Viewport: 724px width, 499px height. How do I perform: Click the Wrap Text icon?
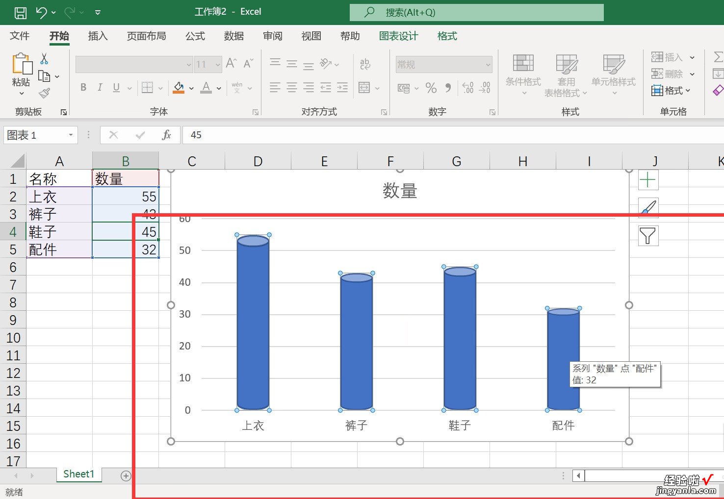click(x=365, y=64)
